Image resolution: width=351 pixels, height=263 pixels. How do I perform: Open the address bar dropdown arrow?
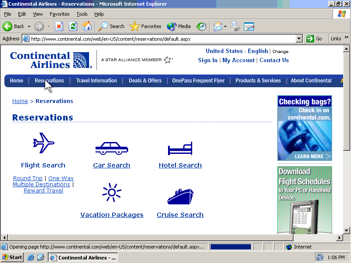click(299, 39)
